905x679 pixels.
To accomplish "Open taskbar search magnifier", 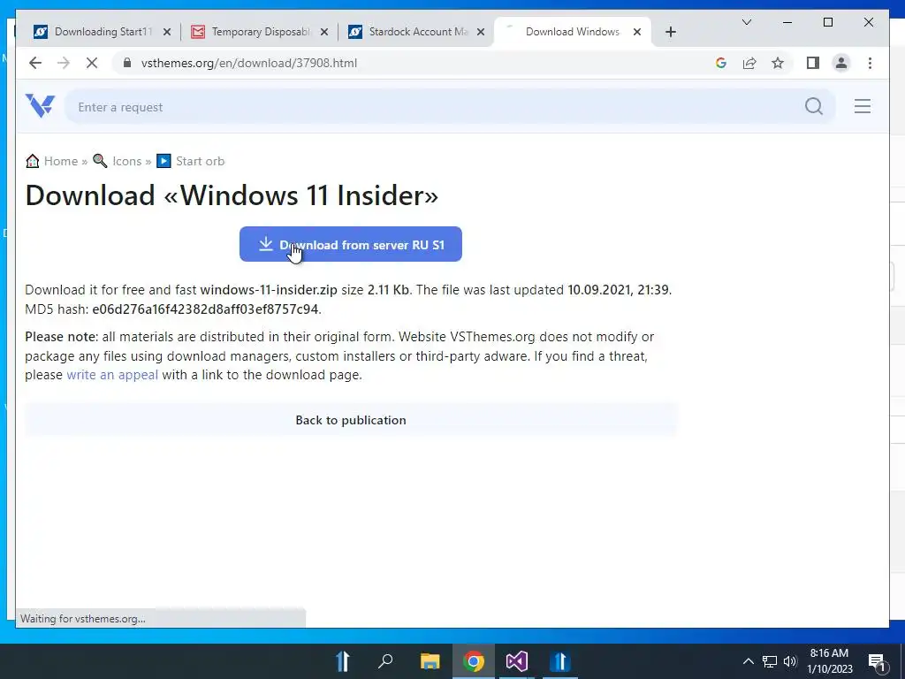I will pos(385,661).
